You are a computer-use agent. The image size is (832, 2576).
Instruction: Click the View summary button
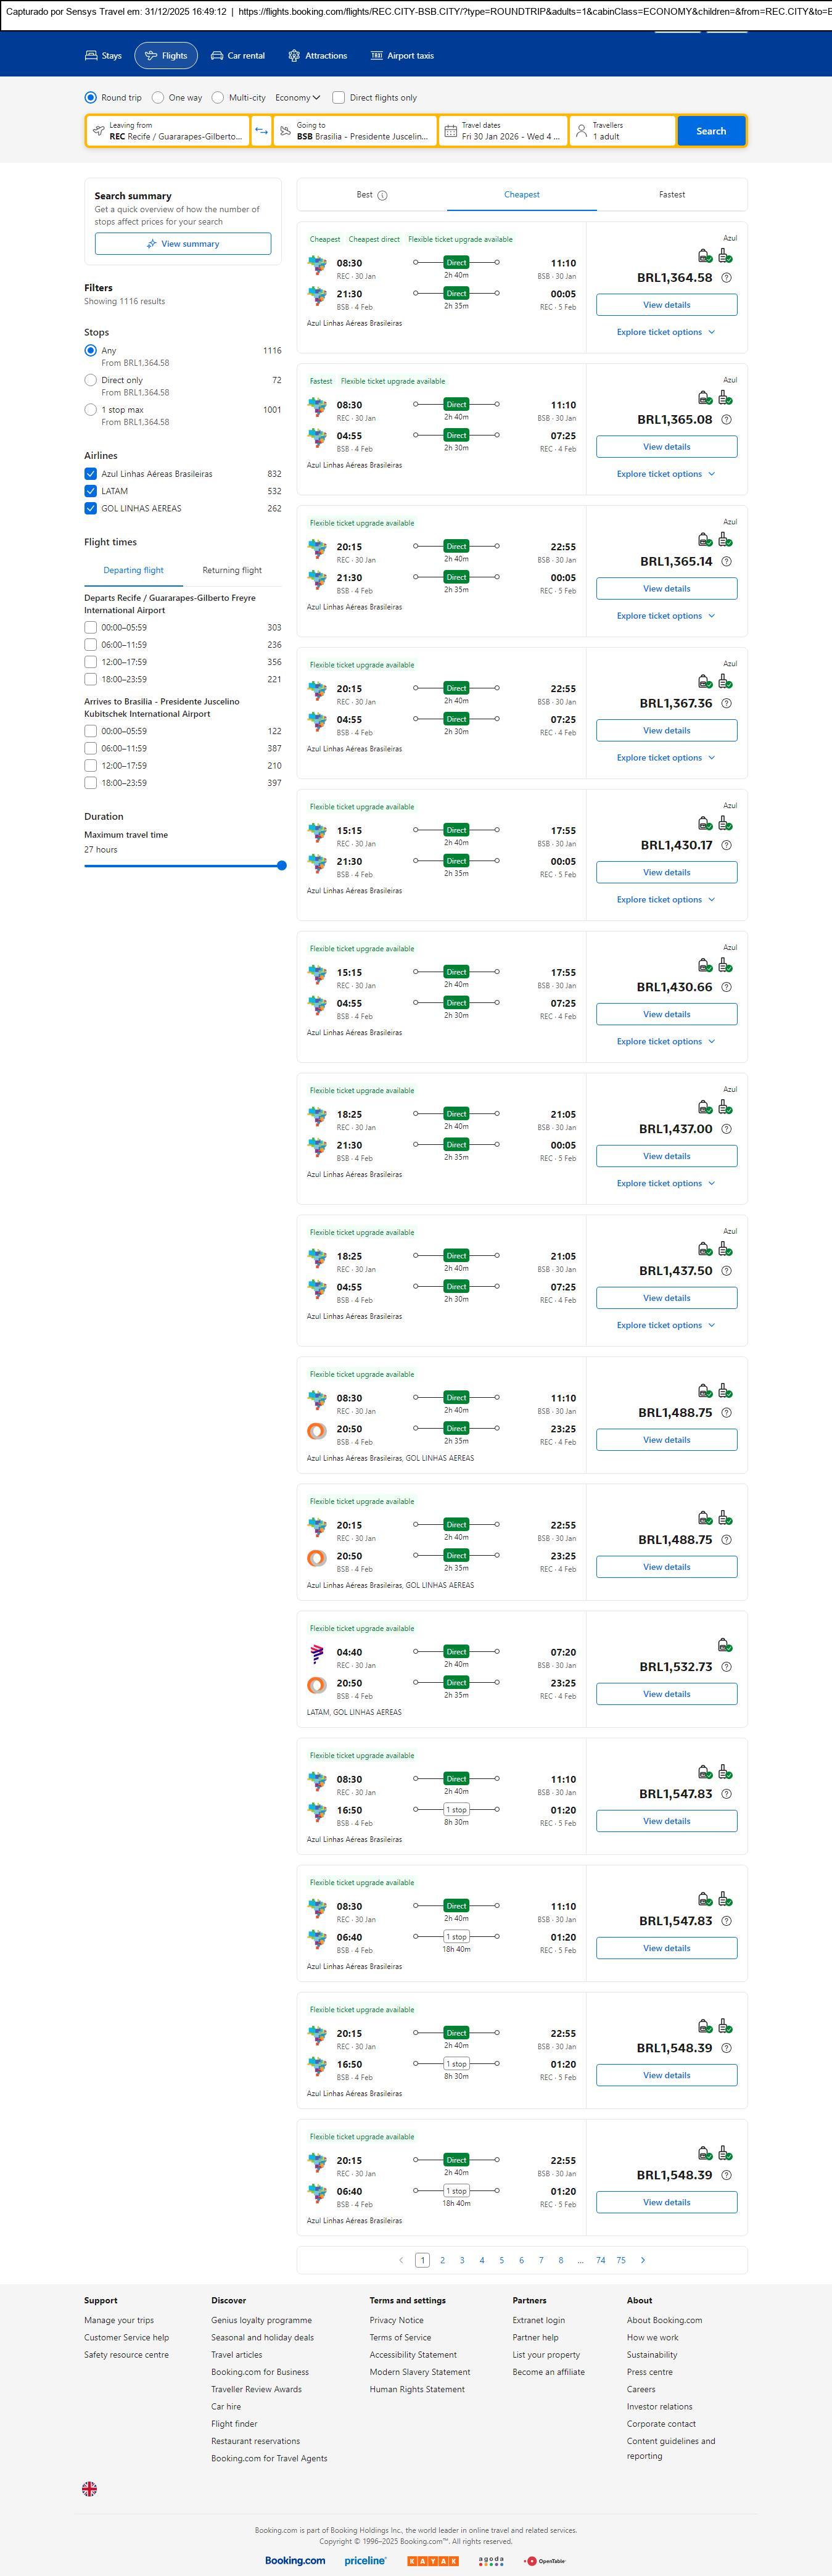(x=183, y=244)
